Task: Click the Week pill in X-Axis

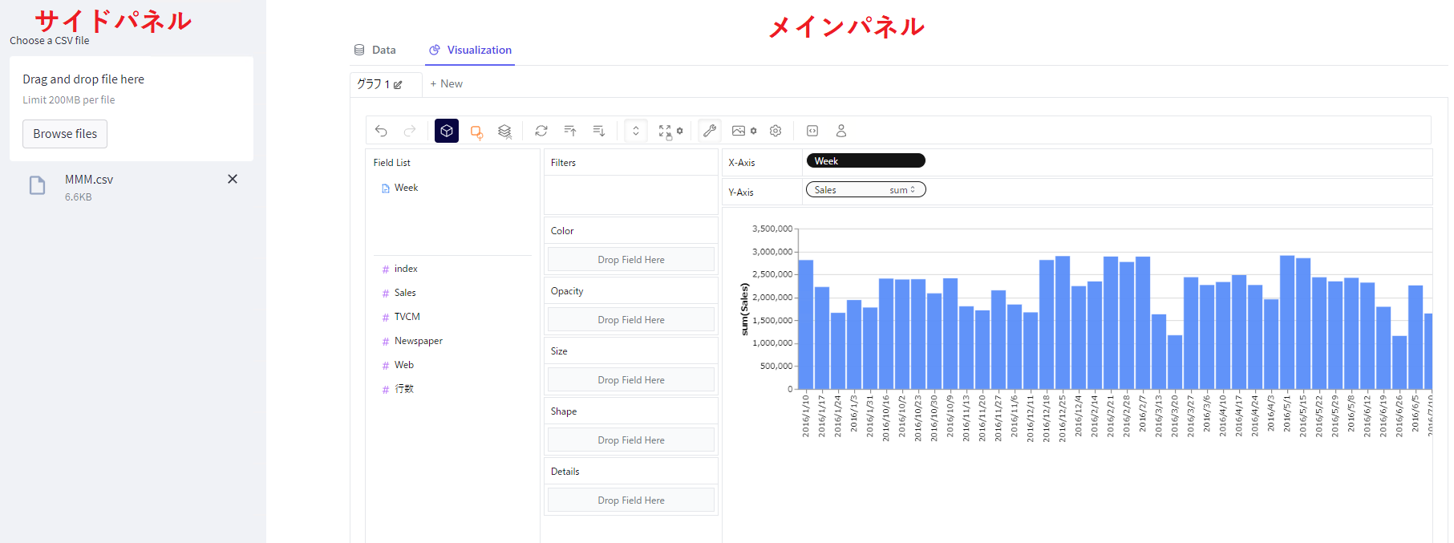Action: pyautogui.click(x=865, y=161)
